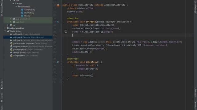Click the local.properties file icon
The height and width of the screenshot is (110, 197).
(11, 56)
